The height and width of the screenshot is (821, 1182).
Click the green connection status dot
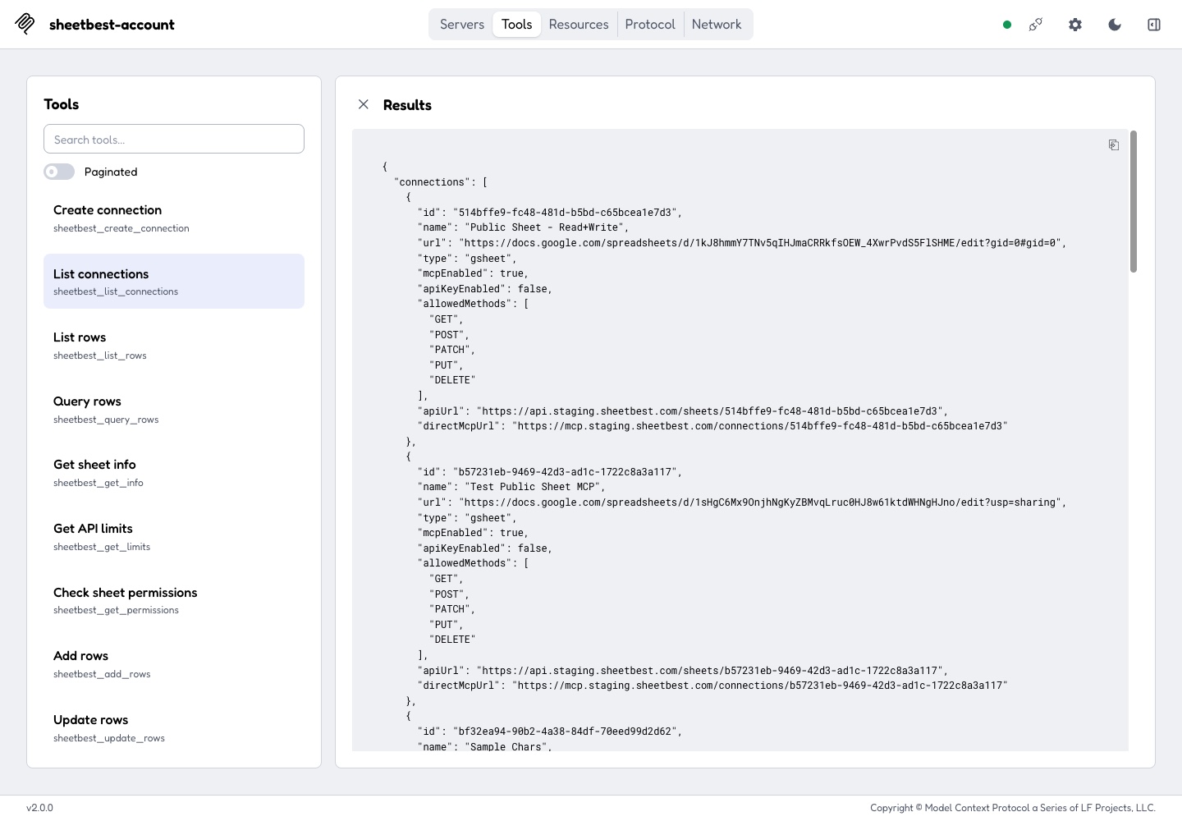[1007, 25]
